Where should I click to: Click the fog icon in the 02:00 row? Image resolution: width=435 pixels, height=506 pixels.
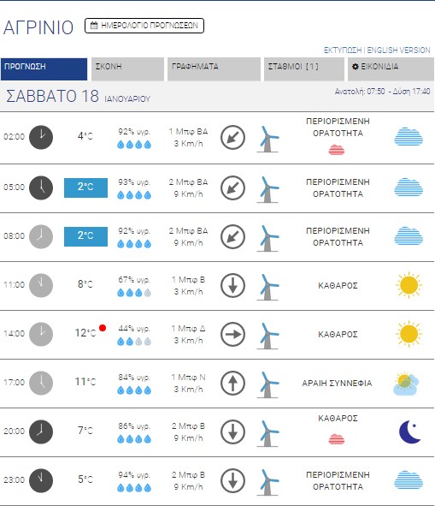point(409,137)
